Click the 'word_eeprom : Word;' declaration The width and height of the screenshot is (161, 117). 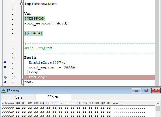click(x=46, y=23)
